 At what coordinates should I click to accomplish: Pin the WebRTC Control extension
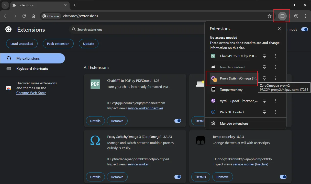point(264,112)
